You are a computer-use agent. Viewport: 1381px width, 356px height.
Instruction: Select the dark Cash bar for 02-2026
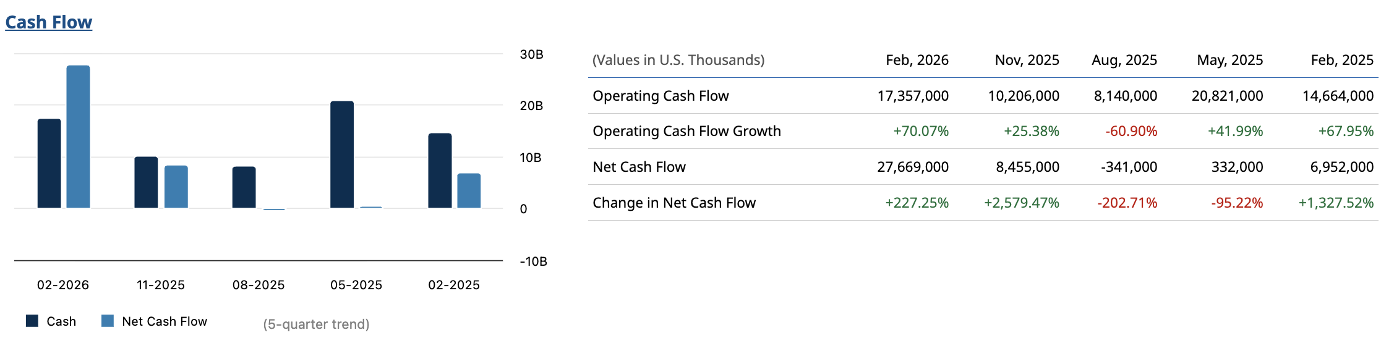tap(49, 163)
